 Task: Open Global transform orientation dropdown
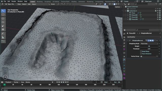(52, 4)
